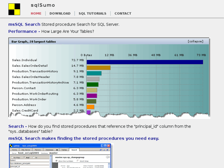This screenshot has height=168, width=224.
Task: Select the dark blue Sales.Individual bar
Action: 145,62
